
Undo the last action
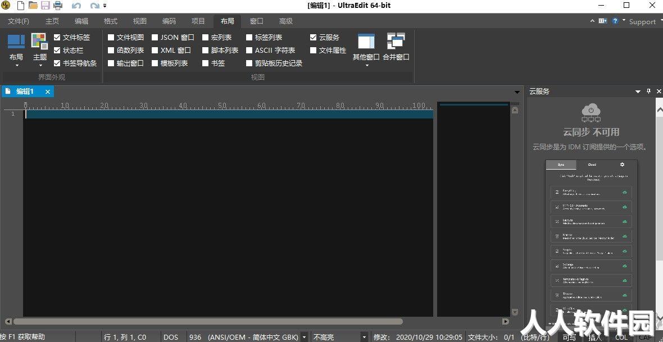click(76, 6)
